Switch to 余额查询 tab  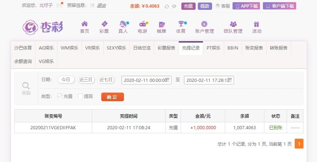click(23, 62)
